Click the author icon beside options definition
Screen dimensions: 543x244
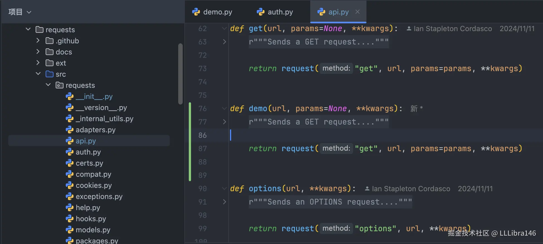click(x=367, y=189)
